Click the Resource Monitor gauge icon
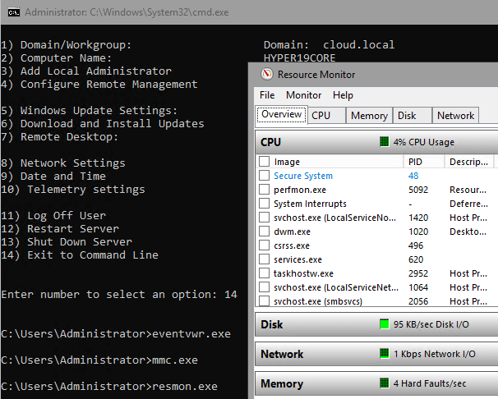The image size is (498, 399). click(x=267, y=74)
